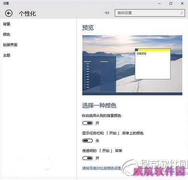Image resolution: width=188 pixels, height=180 pixels.
Task: Click the sample window with yellow title bar
Action: (x=153, y=64)
